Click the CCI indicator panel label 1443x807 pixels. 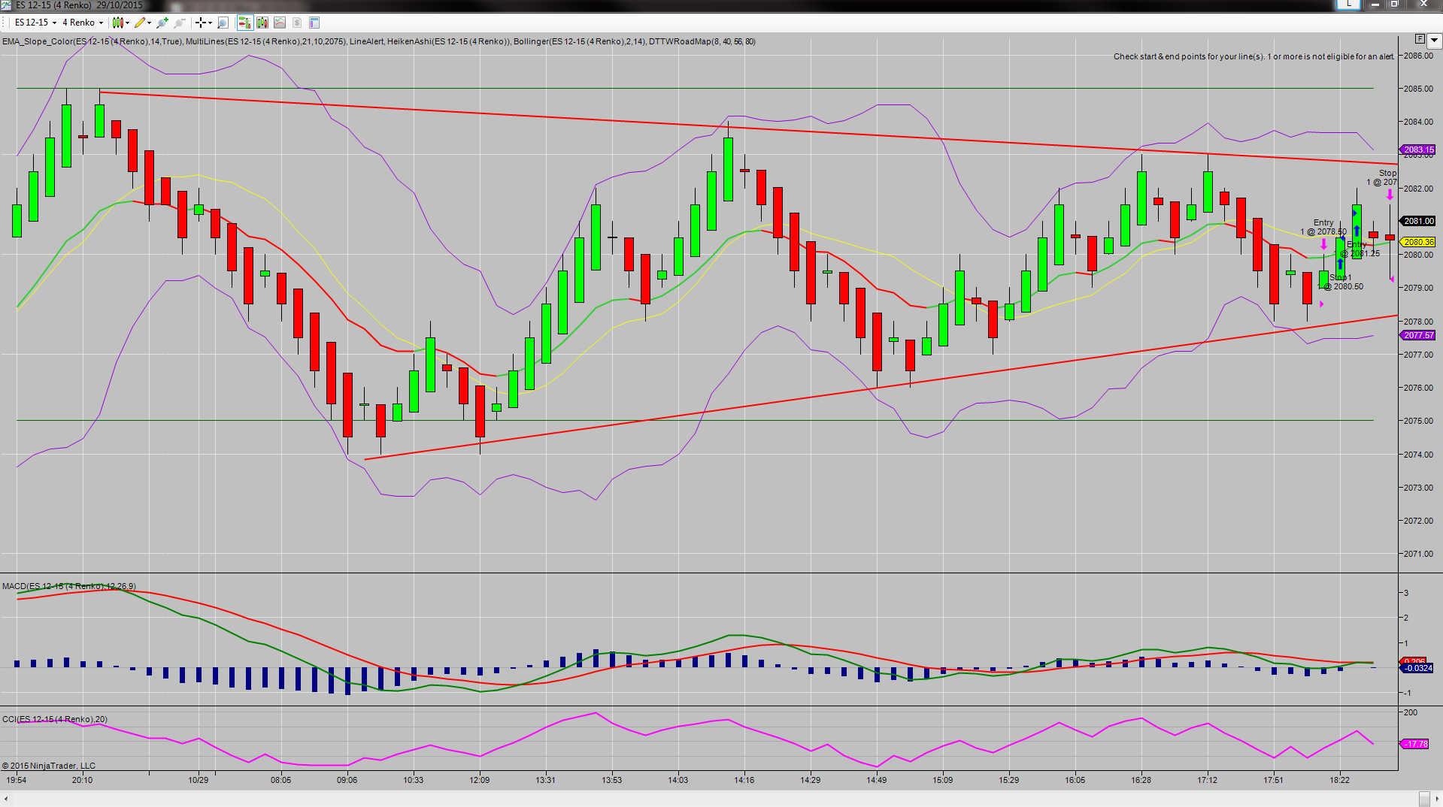coord(55,719)
